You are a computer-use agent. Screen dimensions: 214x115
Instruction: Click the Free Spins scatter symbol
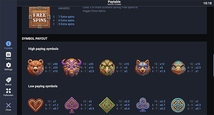[x=39, y=16]
